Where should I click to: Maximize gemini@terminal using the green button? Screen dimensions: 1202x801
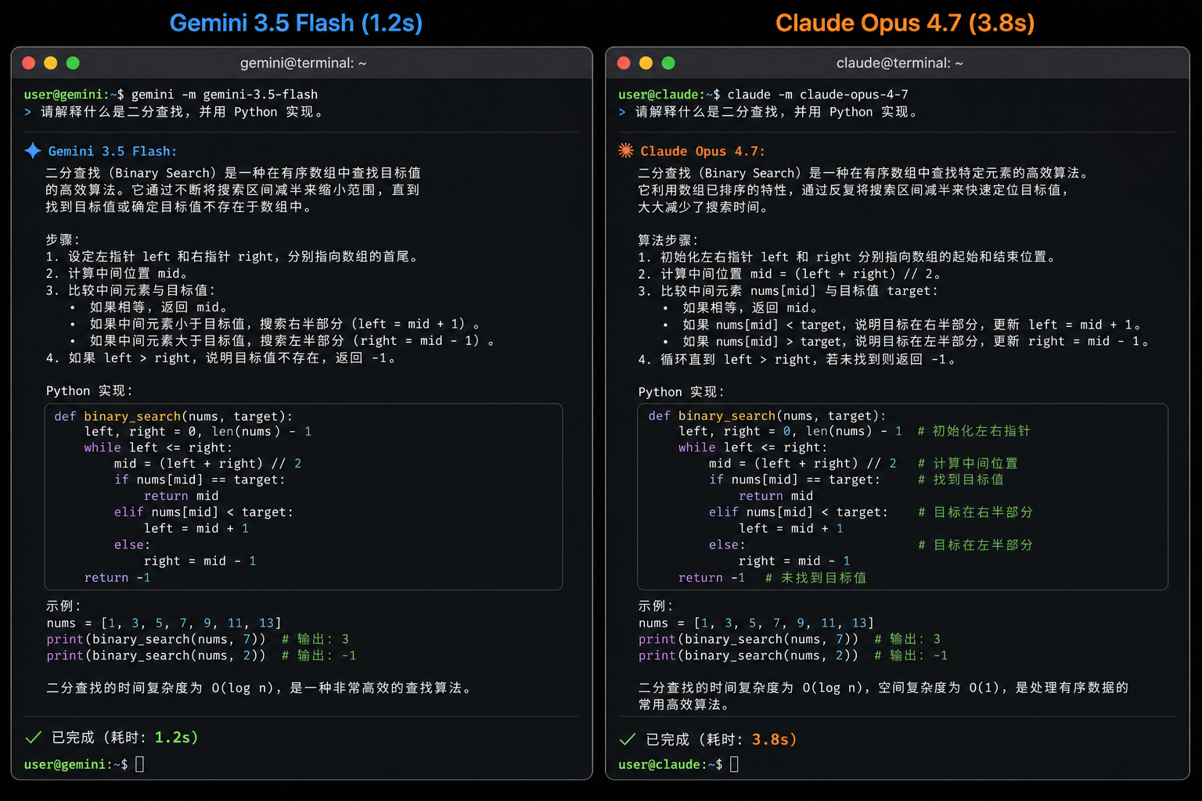(73, 63)
